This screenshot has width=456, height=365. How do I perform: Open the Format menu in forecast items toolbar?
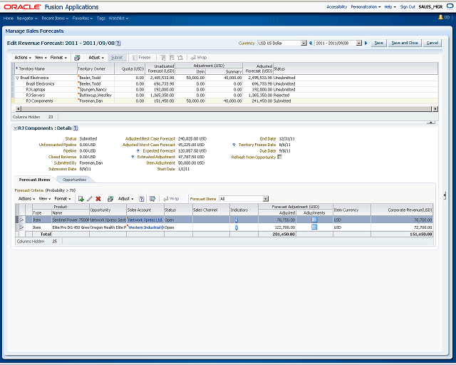click(63, 199)
